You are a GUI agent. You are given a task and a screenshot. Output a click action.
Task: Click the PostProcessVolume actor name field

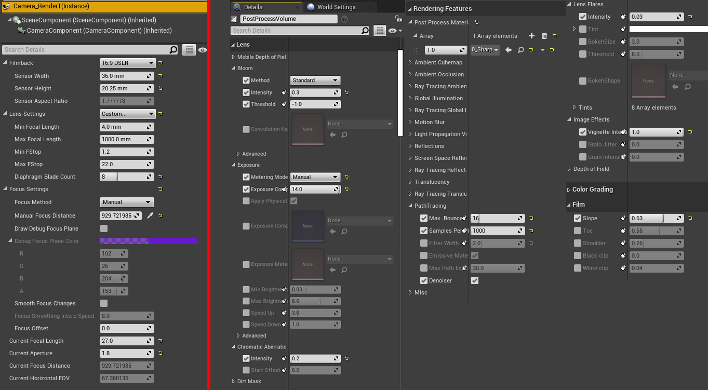[x=289, y=19]
